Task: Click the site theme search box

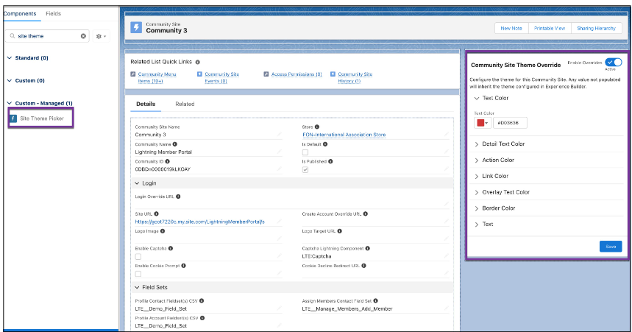Action: (47, 36)
